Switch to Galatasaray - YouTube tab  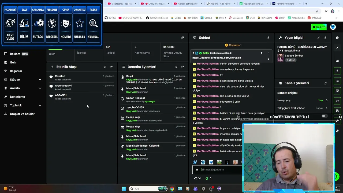pyautogui.click(x=122, y=4)
